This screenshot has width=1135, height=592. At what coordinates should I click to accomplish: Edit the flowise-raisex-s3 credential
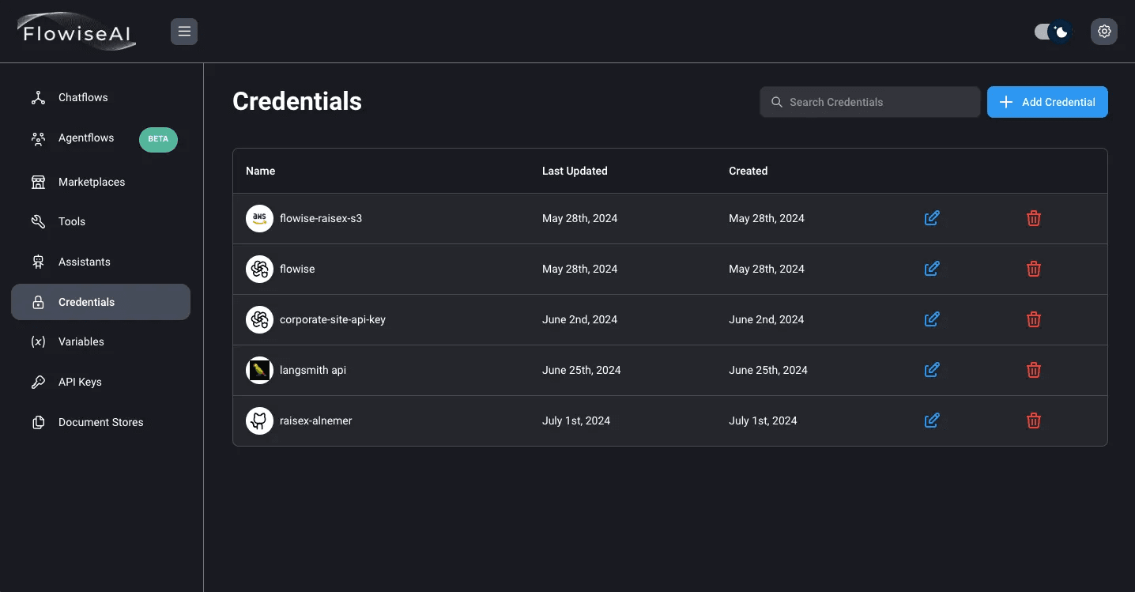click(x=932, y=218)
